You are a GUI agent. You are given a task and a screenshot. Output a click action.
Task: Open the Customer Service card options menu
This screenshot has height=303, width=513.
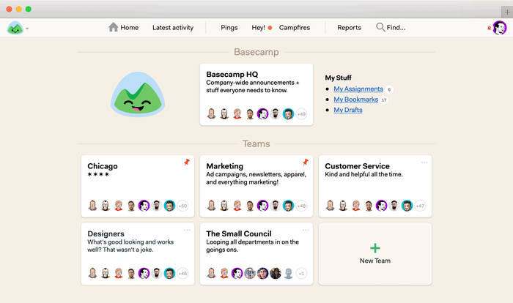pos(424,162)
